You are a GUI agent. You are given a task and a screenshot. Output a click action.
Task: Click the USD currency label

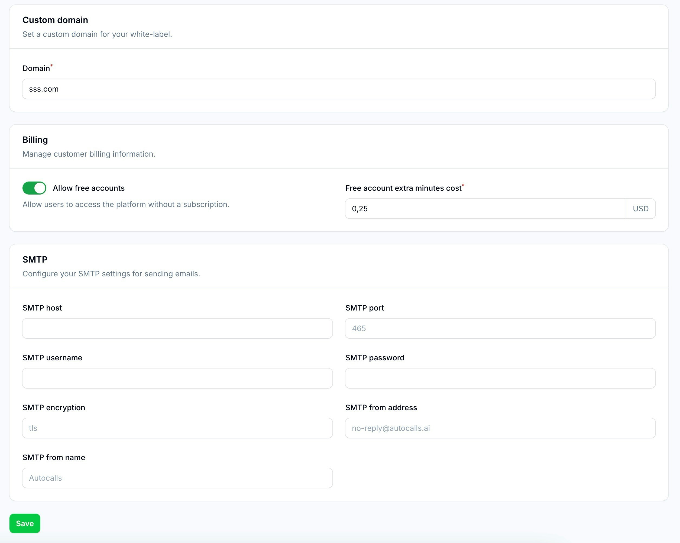click(640, 209)
